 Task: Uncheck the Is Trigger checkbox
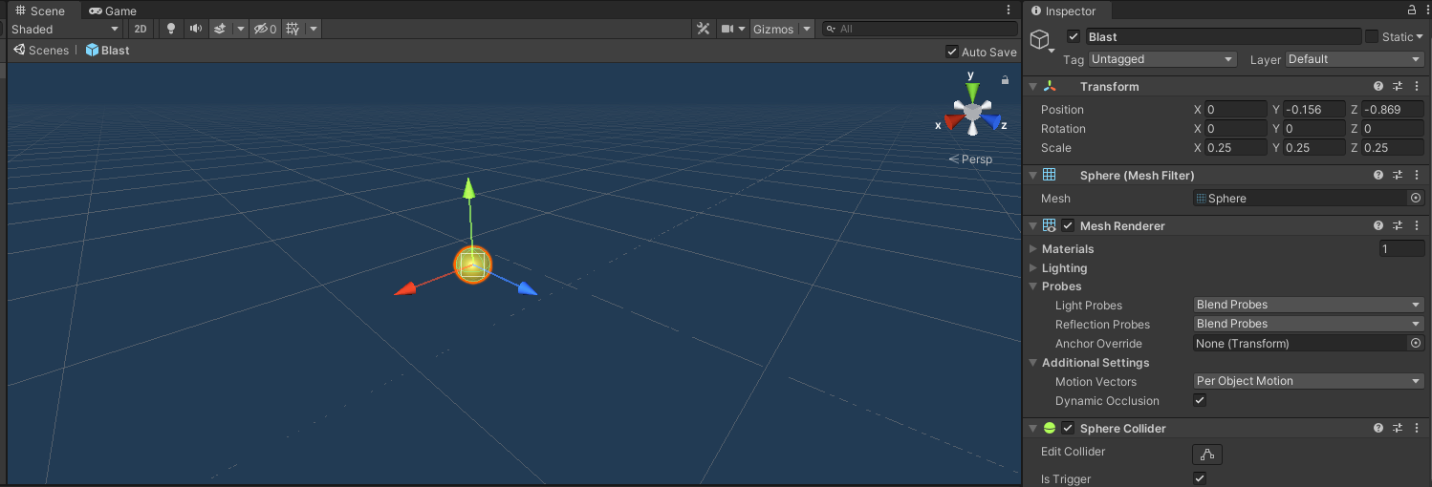pos(1200,478)
